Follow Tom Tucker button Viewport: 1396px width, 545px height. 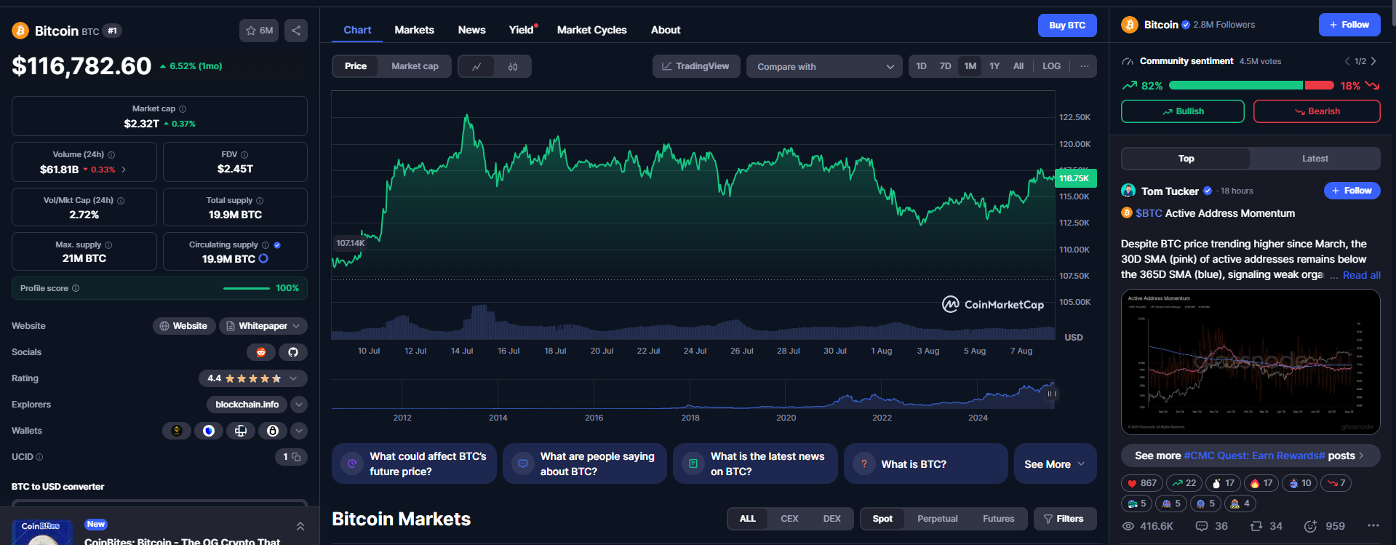pos(1352,191)
